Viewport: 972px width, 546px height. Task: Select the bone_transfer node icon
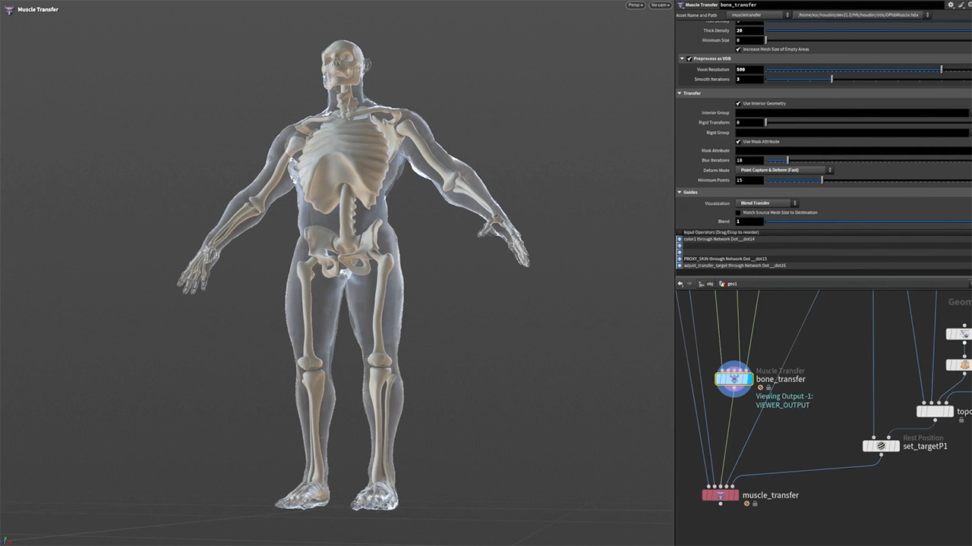(x=734, y=378)
